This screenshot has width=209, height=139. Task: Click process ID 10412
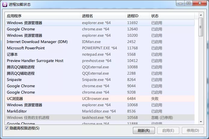[132, 61]
